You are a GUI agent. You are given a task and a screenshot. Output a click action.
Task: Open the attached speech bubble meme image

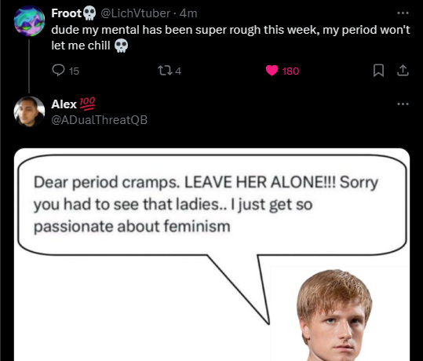[x=212, y=254]
